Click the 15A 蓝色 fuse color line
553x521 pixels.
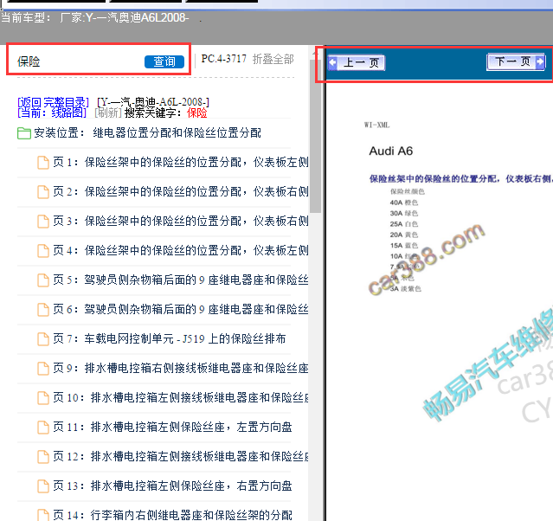click(x=404, y=246)
